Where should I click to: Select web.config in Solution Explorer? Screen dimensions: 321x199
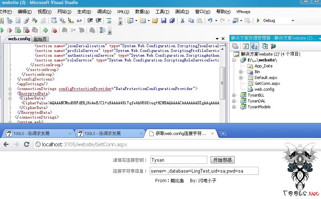tap(264, 89)
